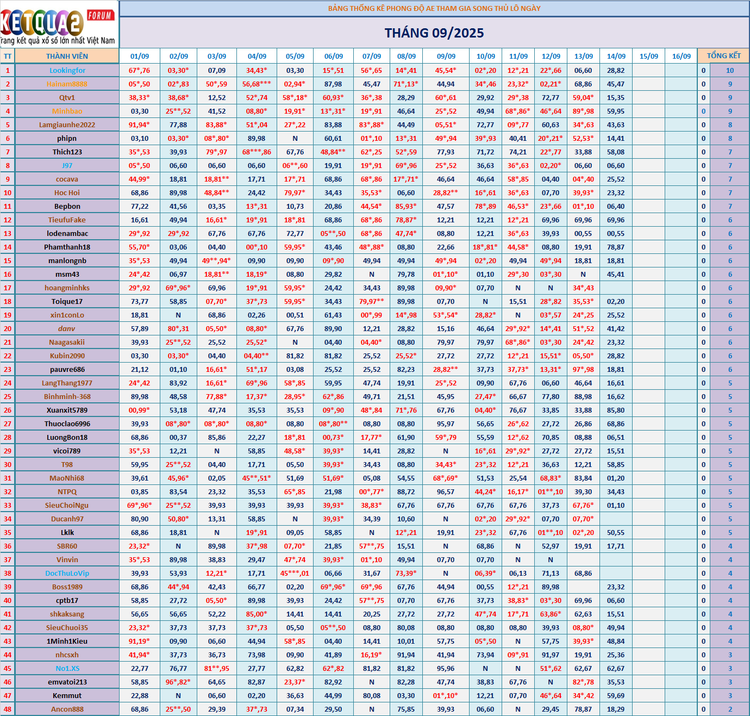Open the DocThuLoVip member name
Viewport: 750px width, 716px height.
[x=67, y=573]
